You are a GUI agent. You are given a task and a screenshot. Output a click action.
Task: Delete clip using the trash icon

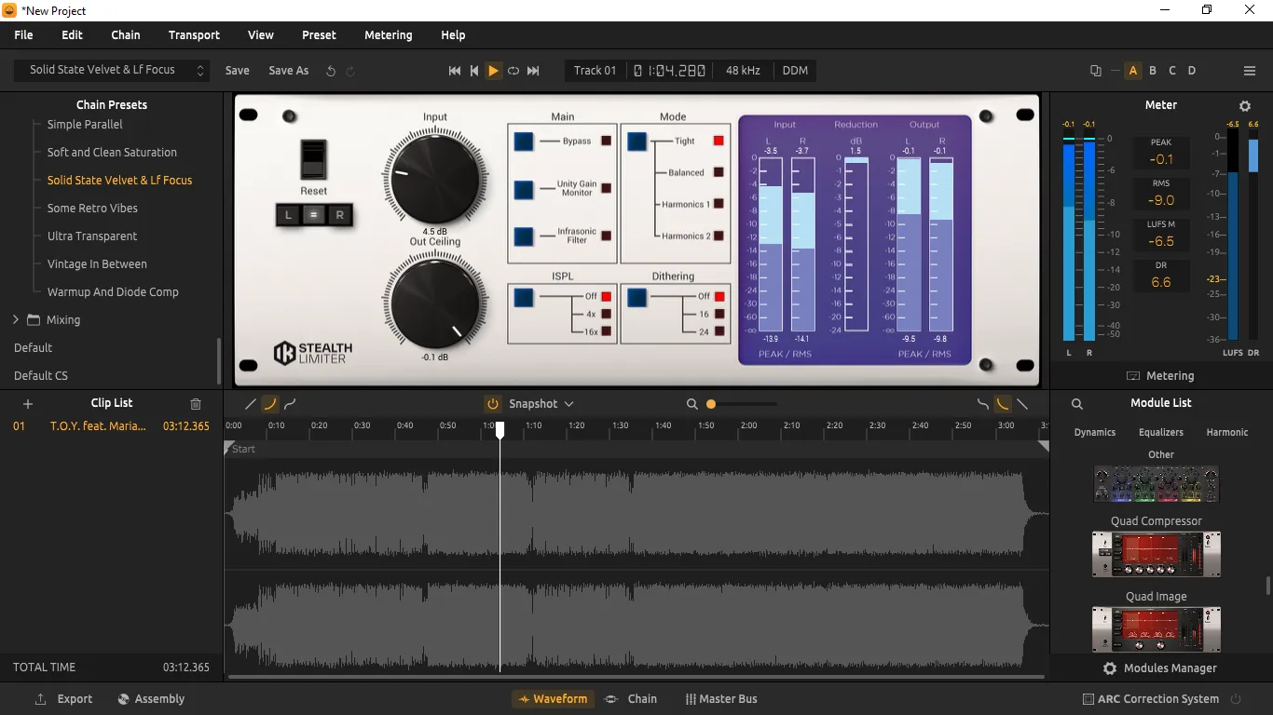coord(196,404)
